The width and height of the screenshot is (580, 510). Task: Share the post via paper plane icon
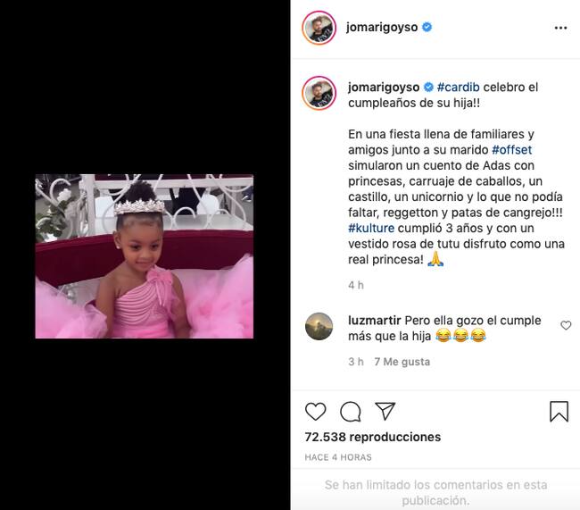click(x=385, y=411)
